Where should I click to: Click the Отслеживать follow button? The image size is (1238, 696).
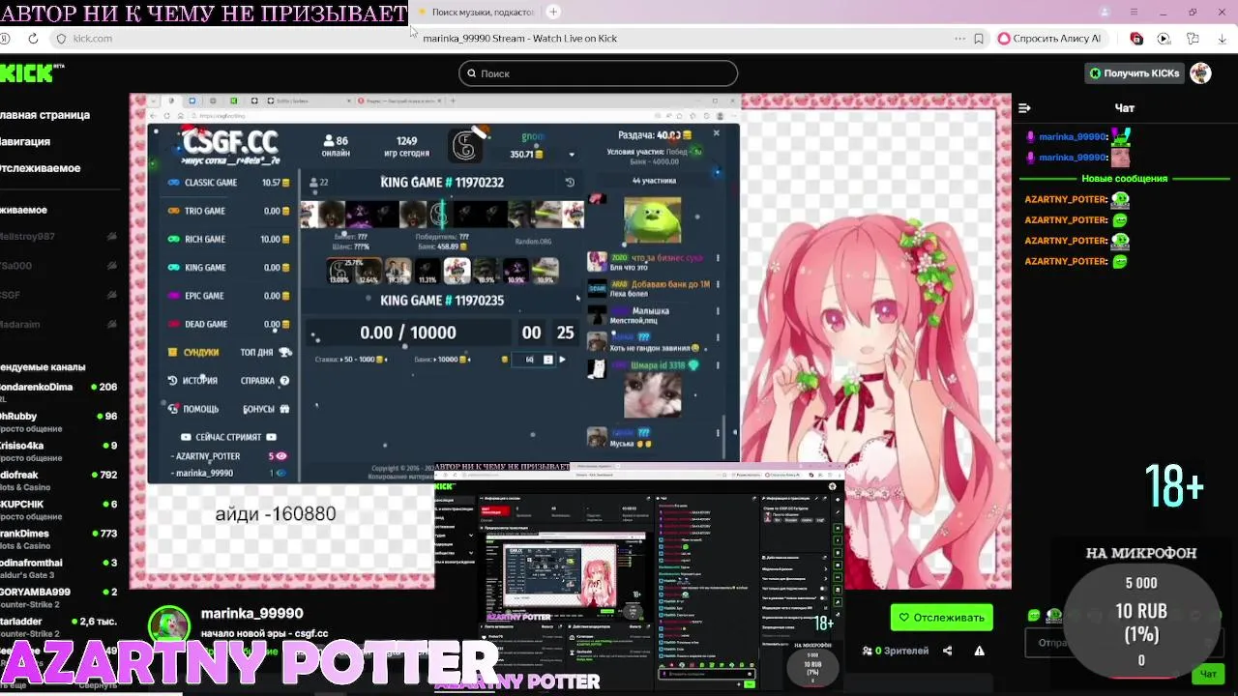coord(941,618)
